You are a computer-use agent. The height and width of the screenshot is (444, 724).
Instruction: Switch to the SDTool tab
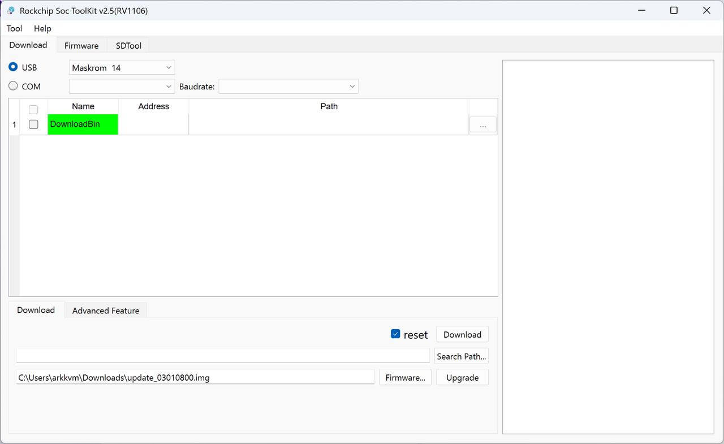tap(128, 46)
